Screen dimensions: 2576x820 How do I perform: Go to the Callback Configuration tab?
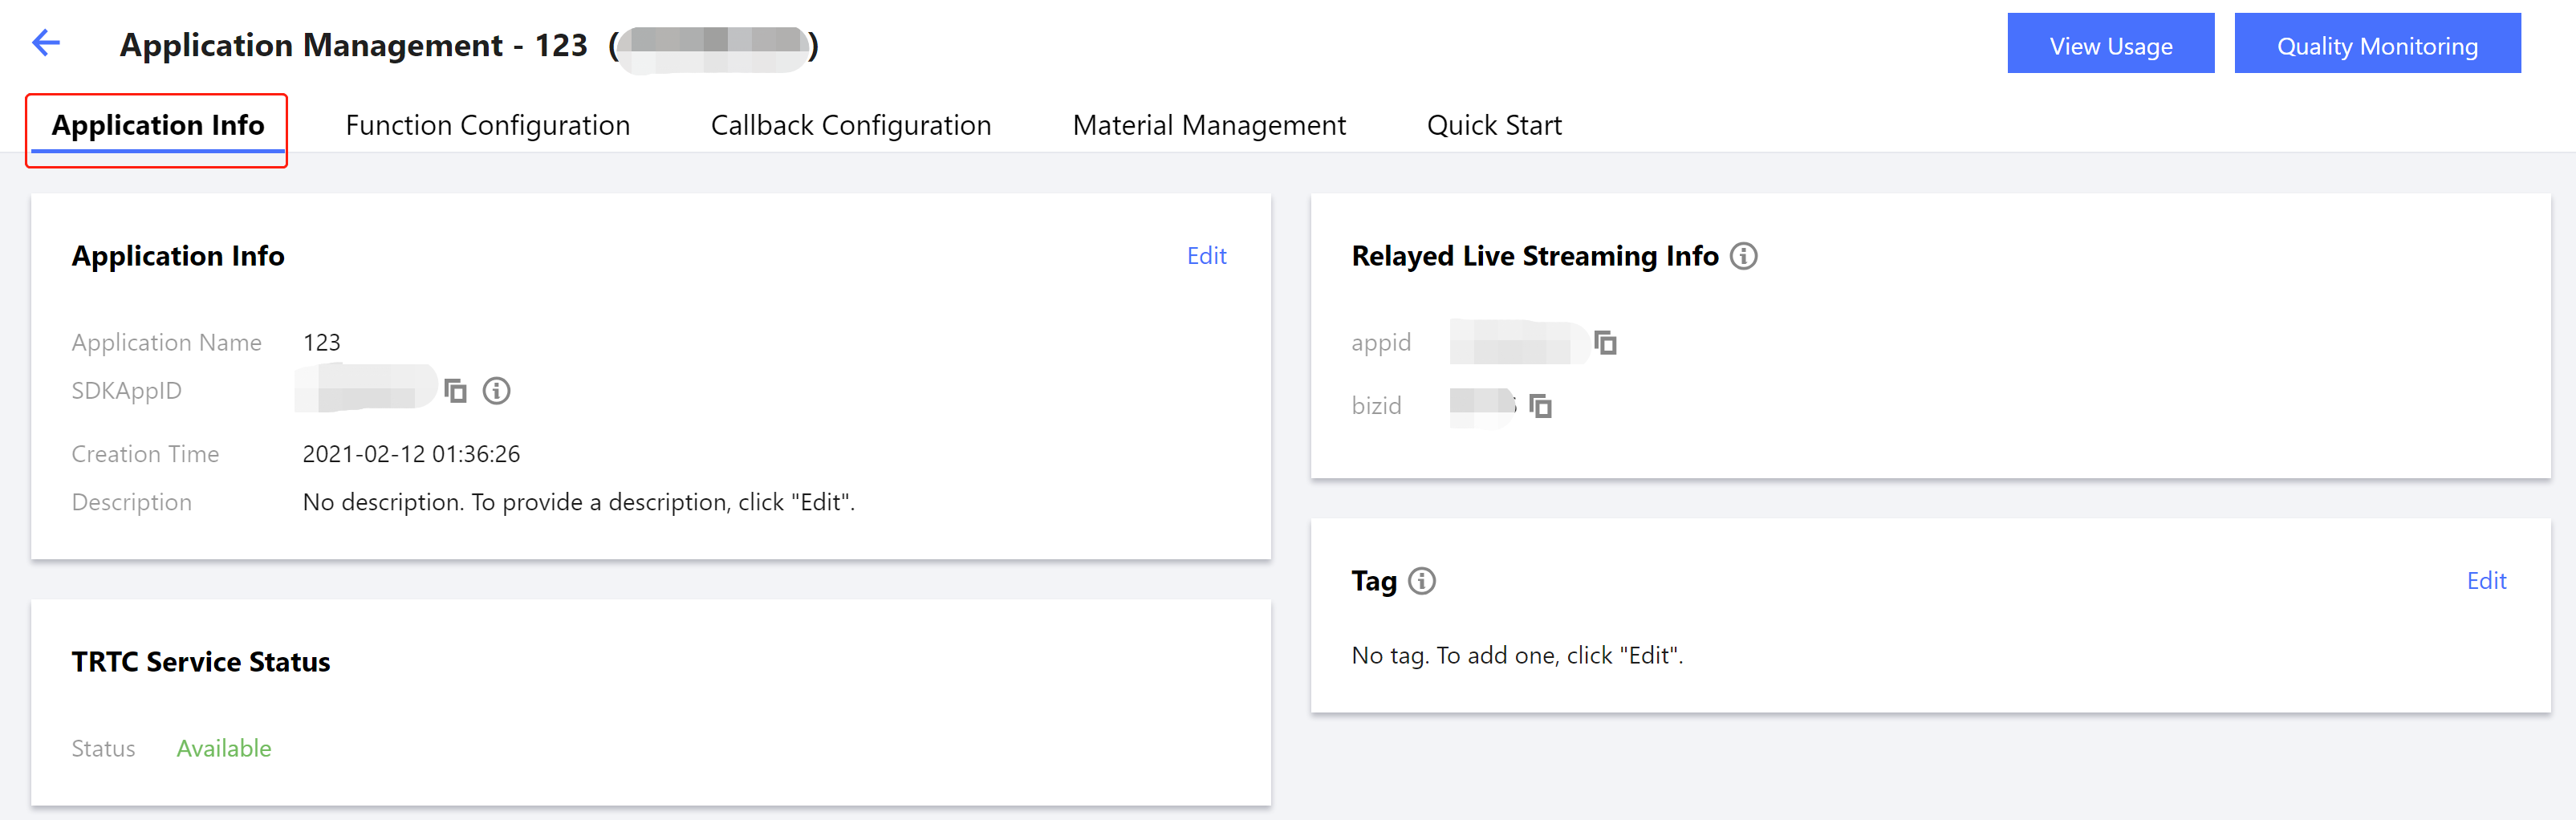(x=850, y=126)
